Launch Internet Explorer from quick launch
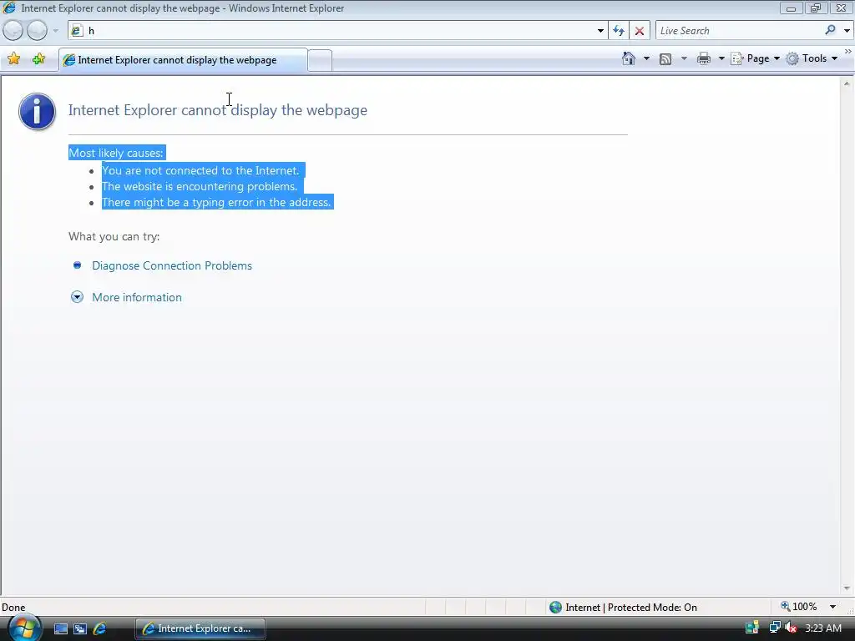The height and width of the screenshot is (641, 855). pos(100,629)
